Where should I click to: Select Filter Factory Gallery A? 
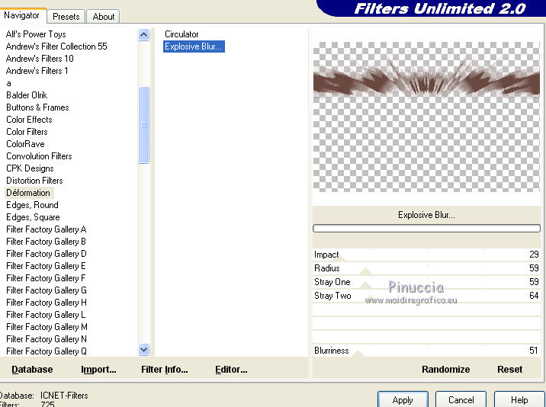point(47,229)
